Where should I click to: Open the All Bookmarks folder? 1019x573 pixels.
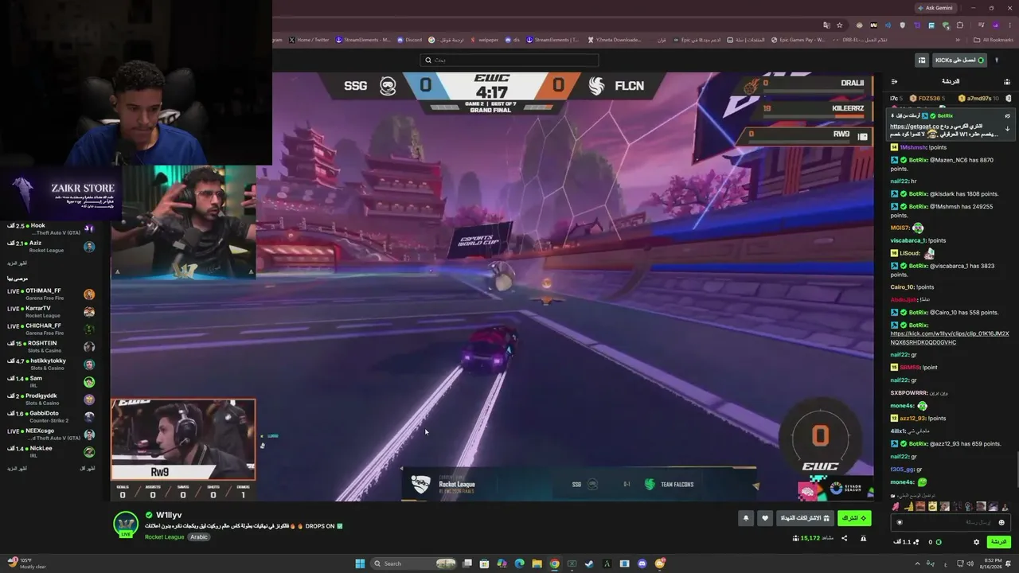coord(994,40)
